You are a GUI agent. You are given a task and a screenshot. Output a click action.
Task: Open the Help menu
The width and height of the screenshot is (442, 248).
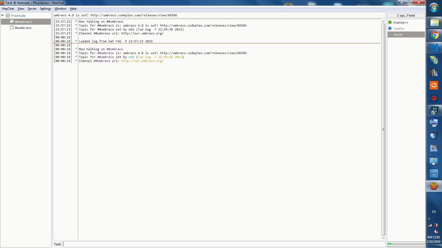point(73,9)
